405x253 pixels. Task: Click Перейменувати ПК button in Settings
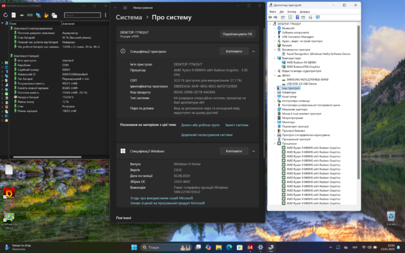[237, 34]
